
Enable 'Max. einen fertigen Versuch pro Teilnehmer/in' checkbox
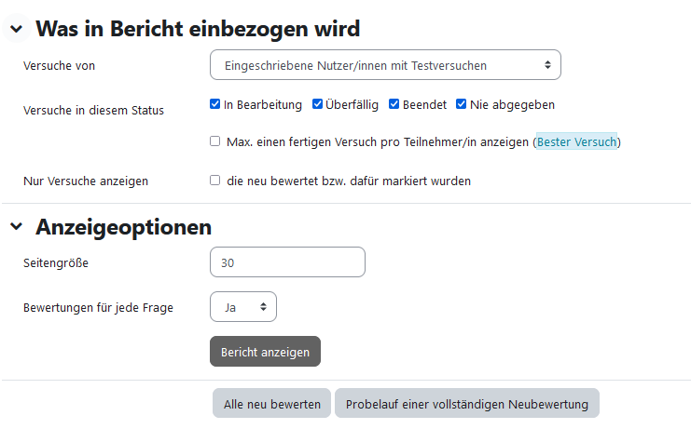pos(215,142)
